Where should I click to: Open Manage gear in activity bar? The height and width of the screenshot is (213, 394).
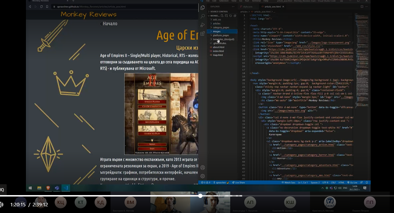(x=202, y=176)
